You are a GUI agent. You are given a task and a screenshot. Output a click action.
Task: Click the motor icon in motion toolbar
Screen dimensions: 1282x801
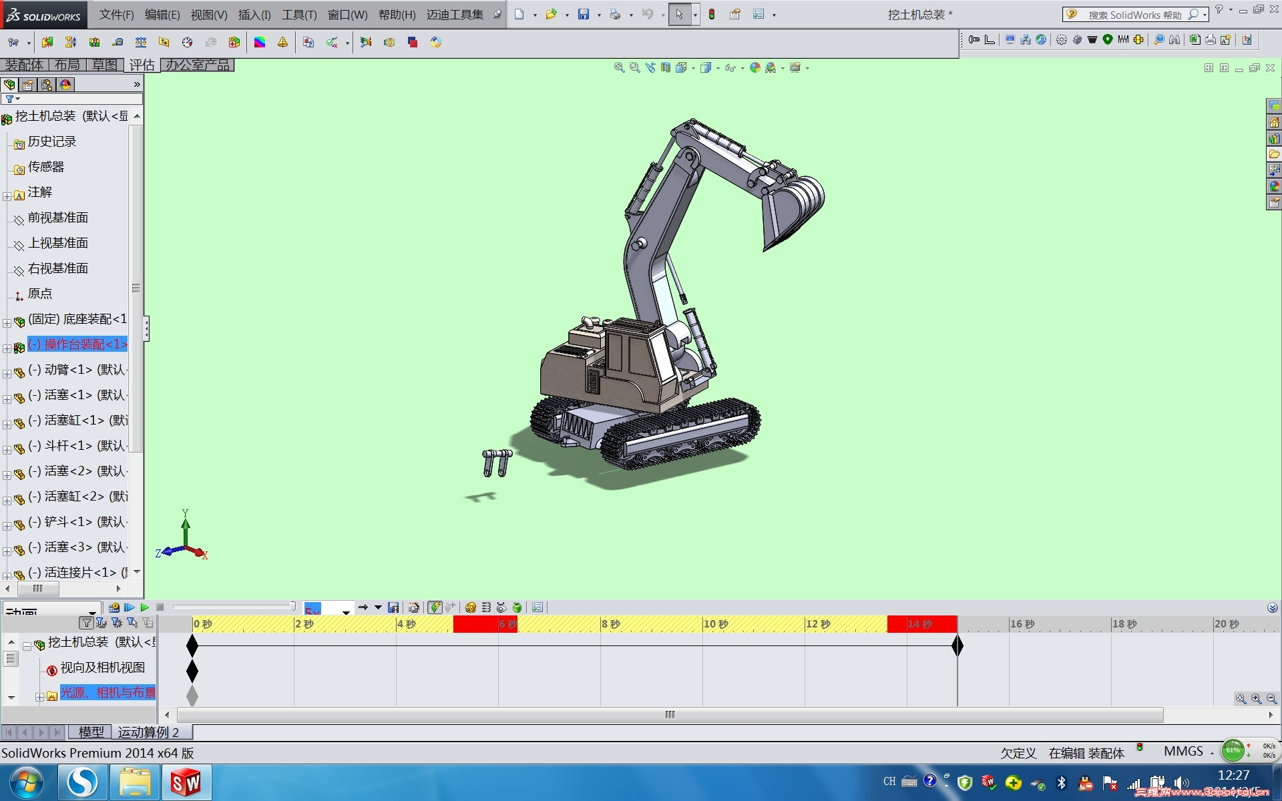(x=470, y=607)
